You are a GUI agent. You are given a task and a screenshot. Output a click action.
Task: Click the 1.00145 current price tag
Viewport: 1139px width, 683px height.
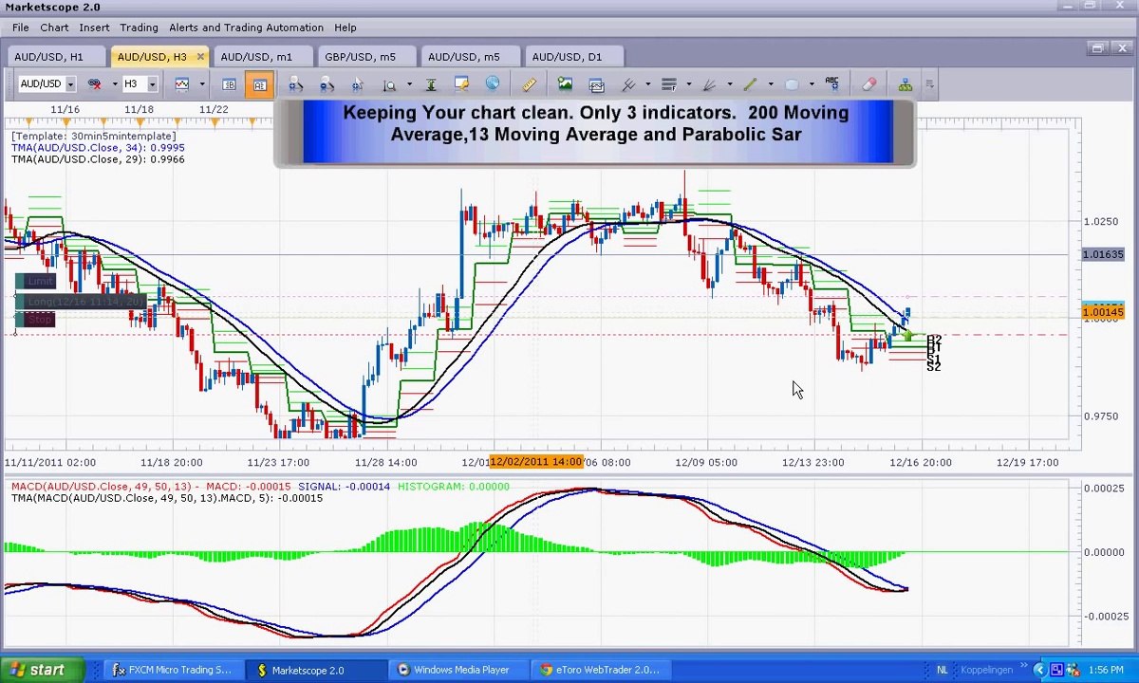click(x=1103, y=312)
